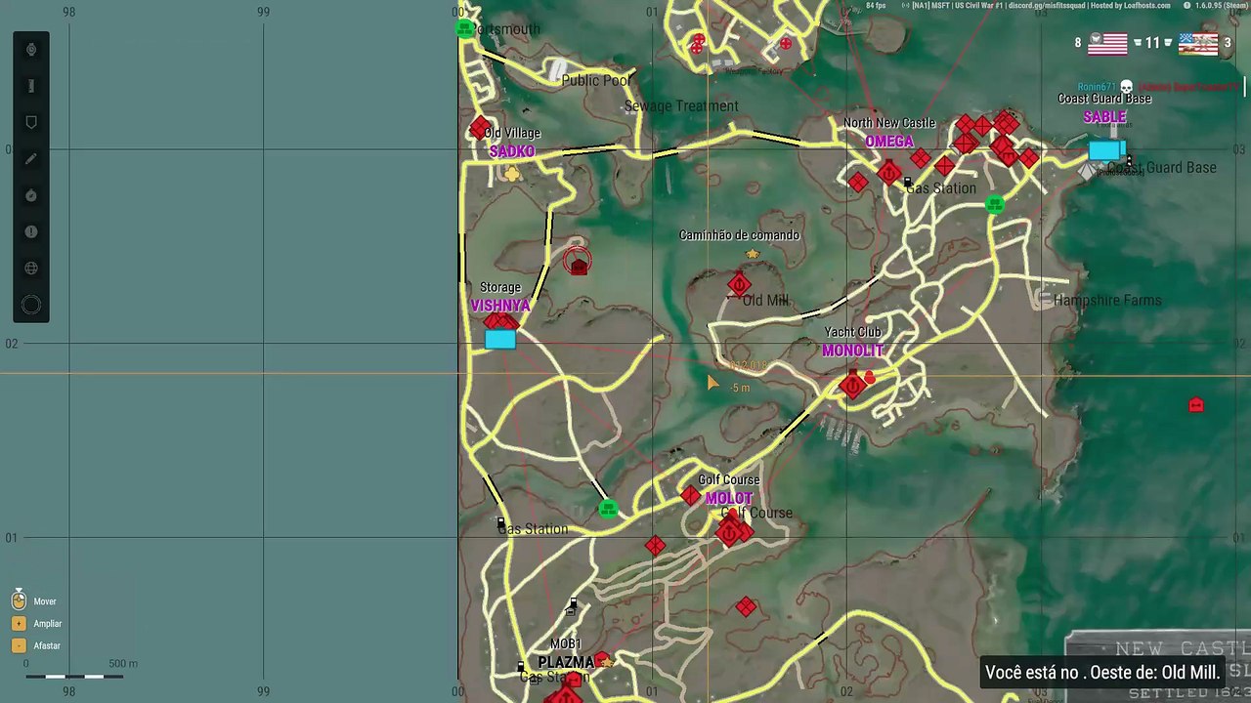
Task: Click the second faction flag top right
Action: point(1198,43)
